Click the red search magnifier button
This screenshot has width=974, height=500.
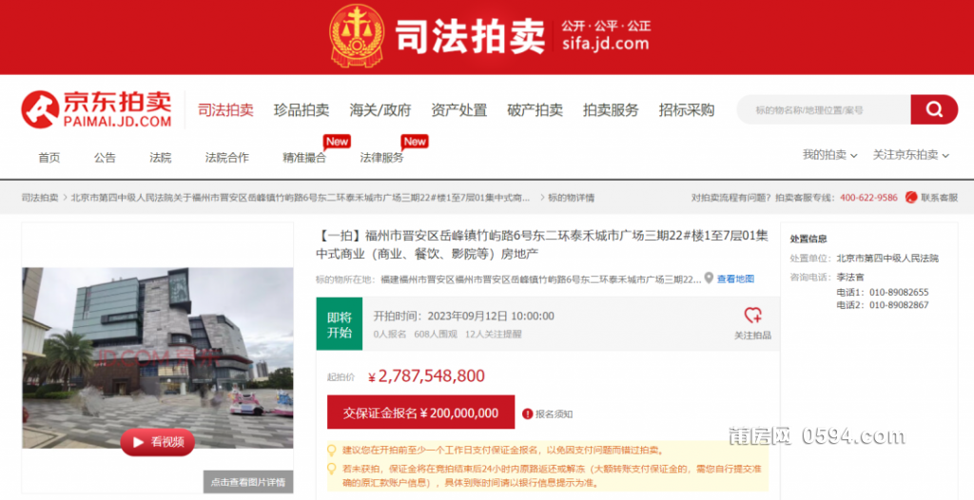point(934,110)
